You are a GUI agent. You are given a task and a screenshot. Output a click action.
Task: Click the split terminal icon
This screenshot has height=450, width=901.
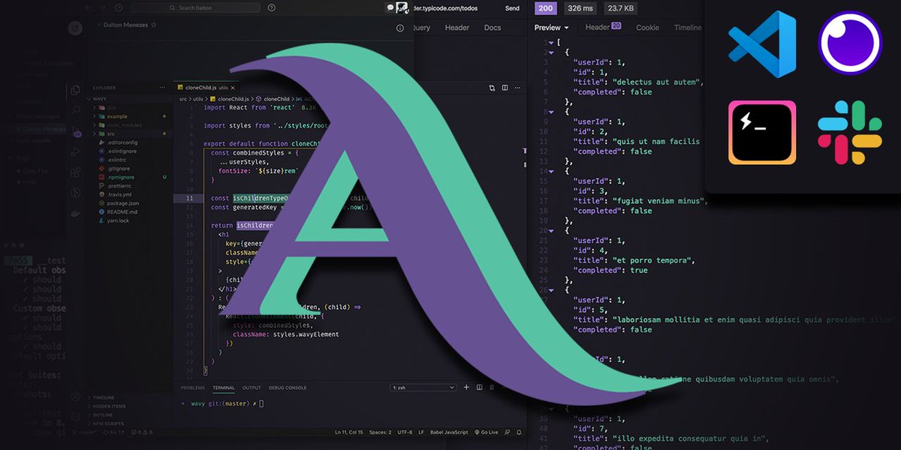point(479,387)
